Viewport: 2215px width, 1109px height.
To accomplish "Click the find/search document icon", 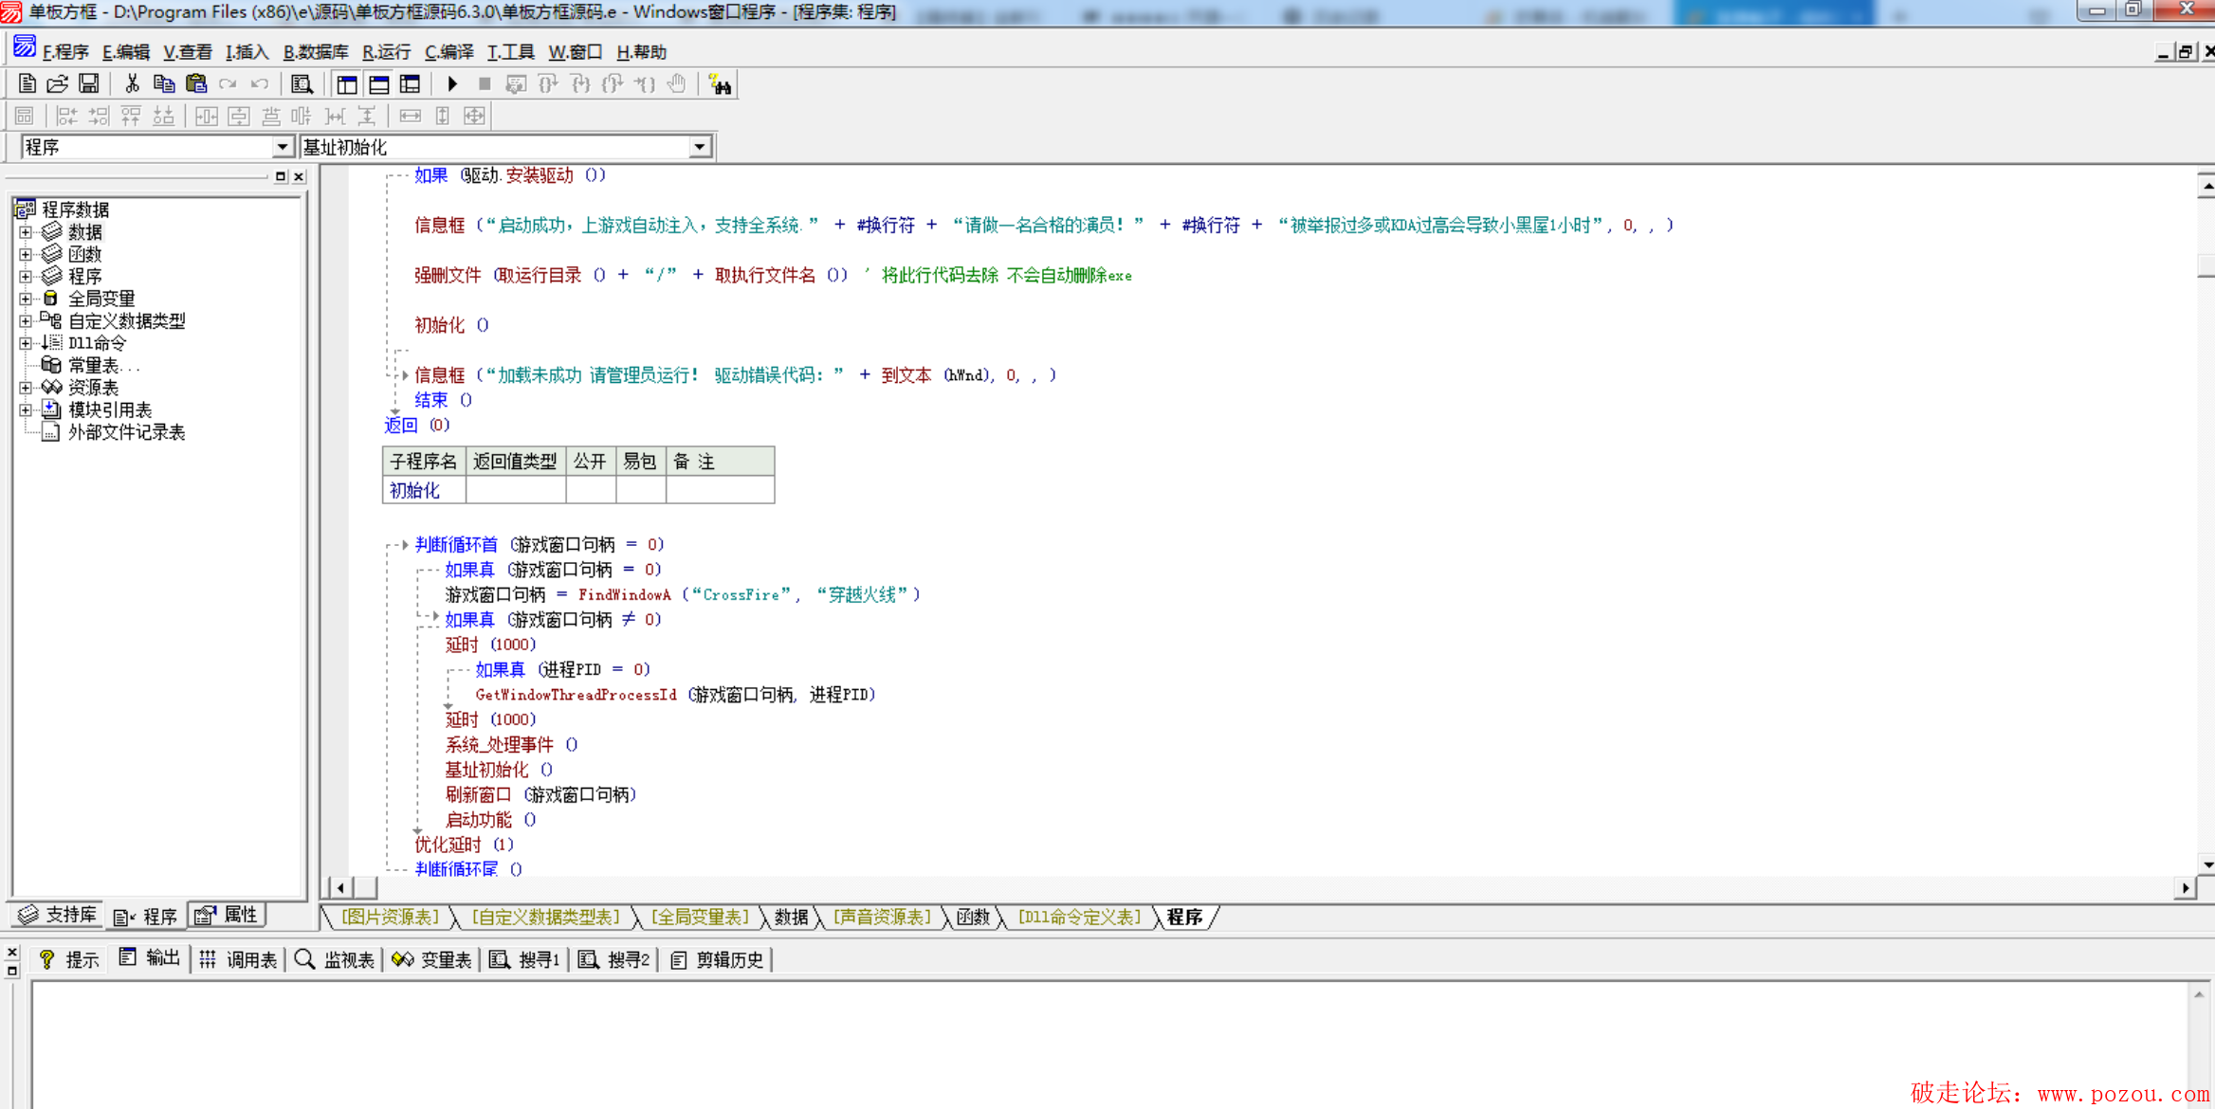I will click(302, 84).
